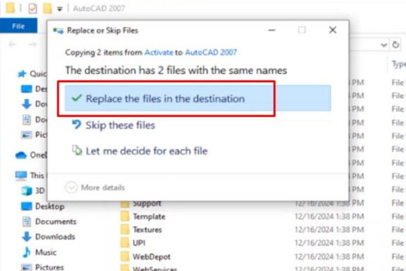Click the Quick access pinned Pictures icon
This screenshot has height=271, width=406.
pos(27,135)
